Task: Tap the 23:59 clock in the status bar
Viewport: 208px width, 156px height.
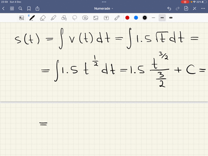Action: click(x=4, y=2)
